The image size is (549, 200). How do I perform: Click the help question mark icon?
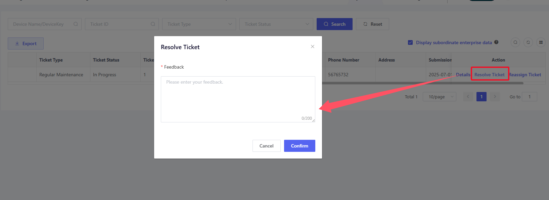point(496,42)
